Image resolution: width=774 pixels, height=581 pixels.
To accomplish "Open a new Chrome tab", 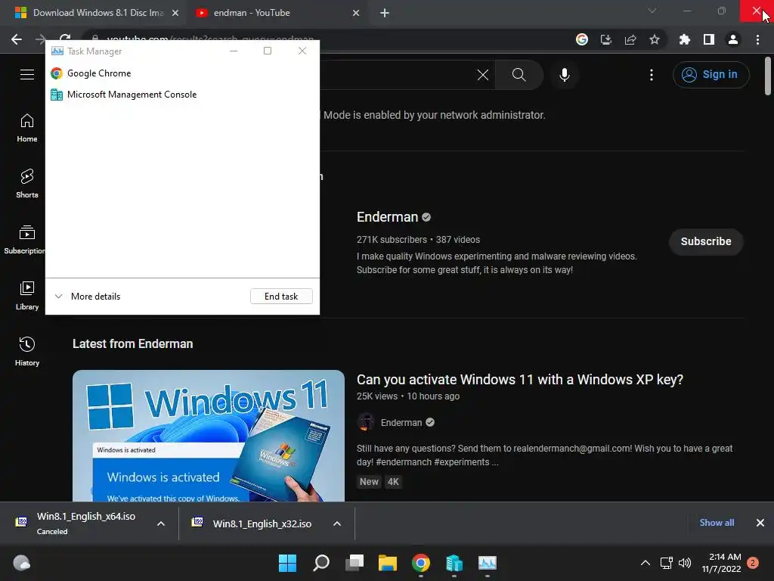I will (385, 13).
